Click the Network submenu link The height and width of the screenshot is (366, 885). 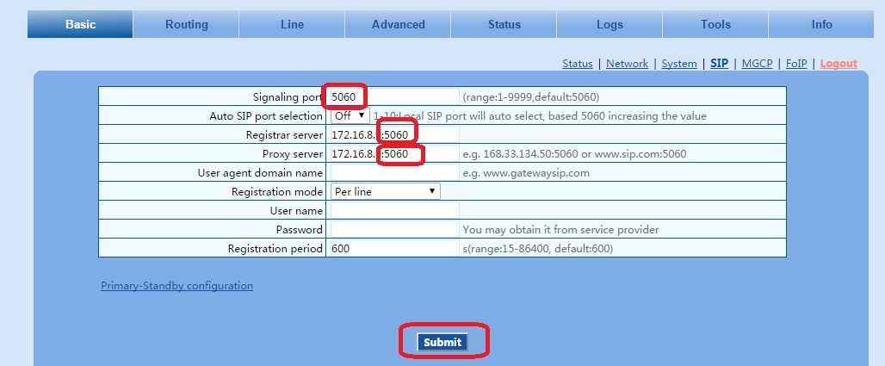tap(627, 64)
